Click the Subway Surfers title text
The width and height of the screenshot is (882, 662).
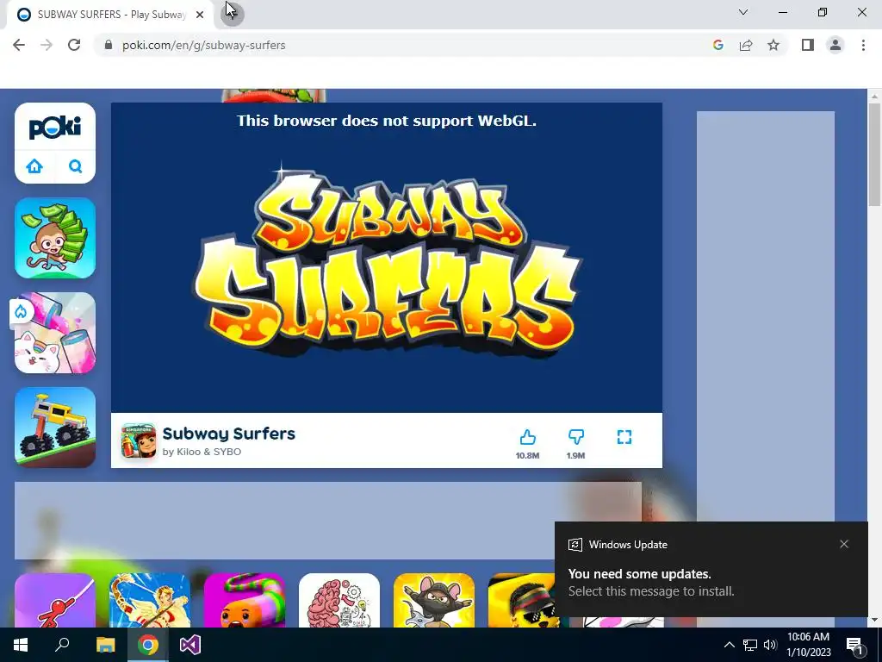(229, 434)
